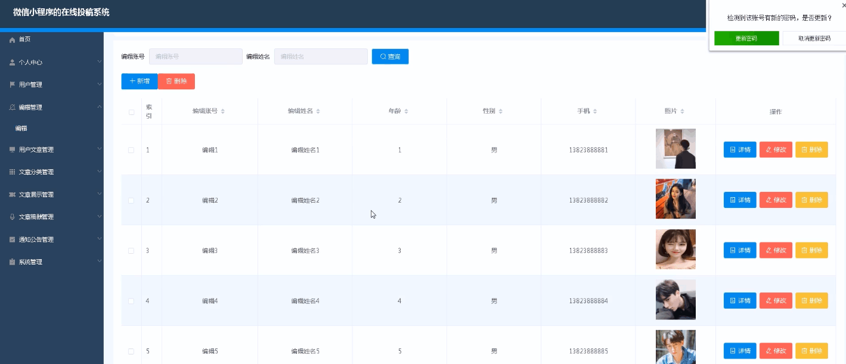The height and width of the screenshot is (364, 846).
Task: Click the 文章稿酬管理 microphone icon
Action: (x=12, y=216)
